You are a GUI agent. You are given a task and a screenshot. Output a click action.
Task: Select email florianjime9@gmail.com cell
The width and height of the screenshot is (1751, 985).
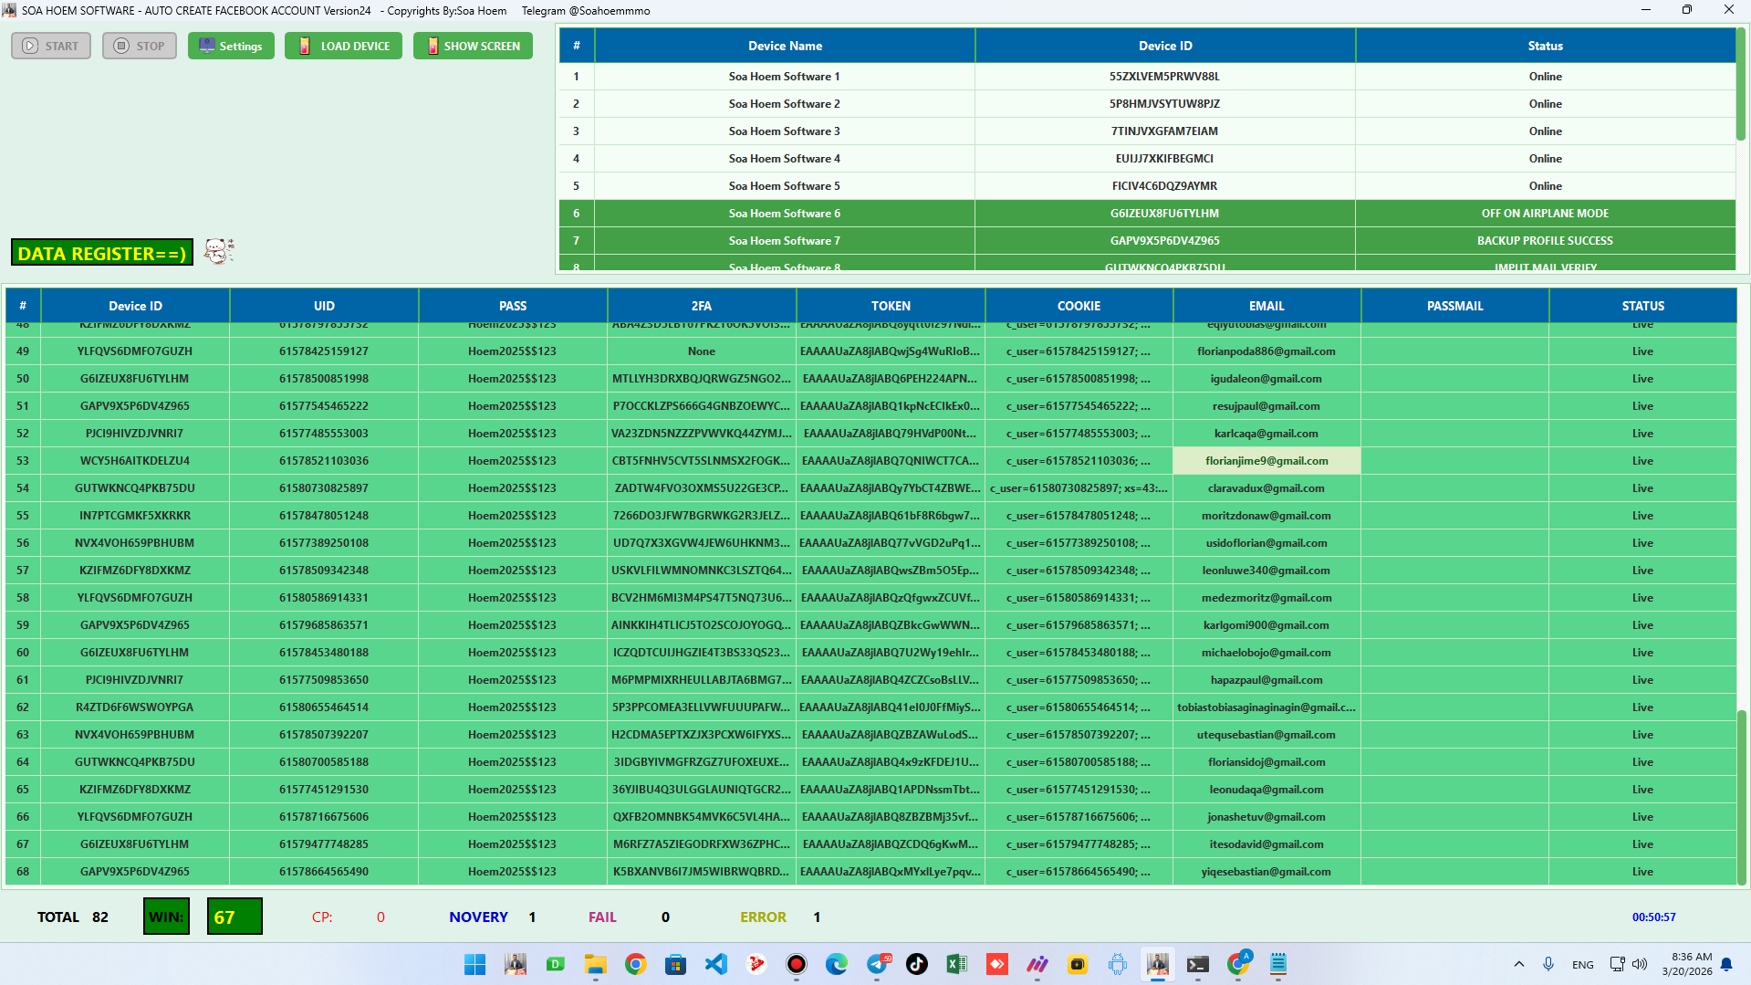click(x=1266, y=461)
